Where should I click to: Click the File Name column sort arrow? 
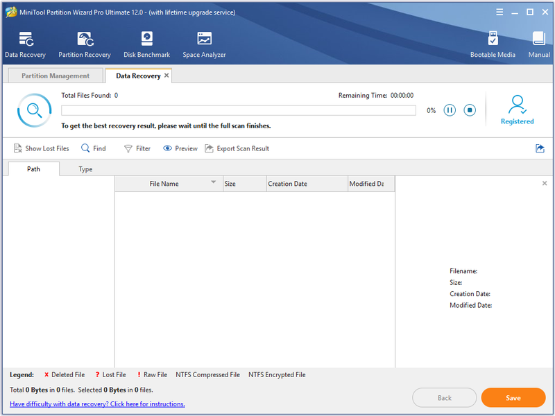pyautogui.click(x=214, y=182)
